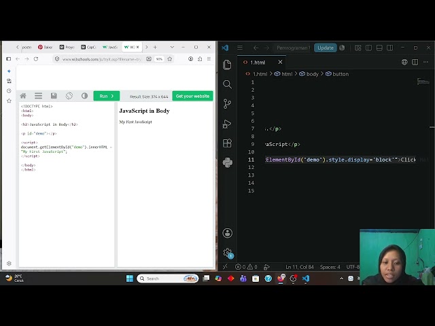Open VS Code Source Control panel
The width and height of the screenshot is (435, 326).
(x=227, y=104)
